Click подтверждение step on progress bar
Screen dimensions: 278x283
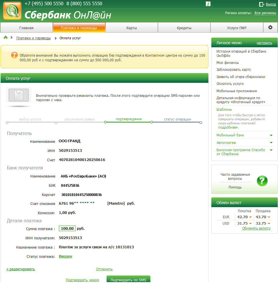128,119
